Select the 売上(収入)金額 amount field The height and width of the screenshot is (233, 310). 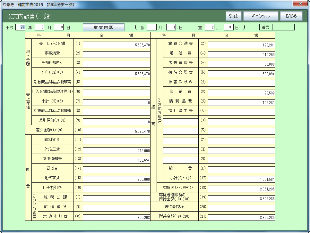coord(116,45)
